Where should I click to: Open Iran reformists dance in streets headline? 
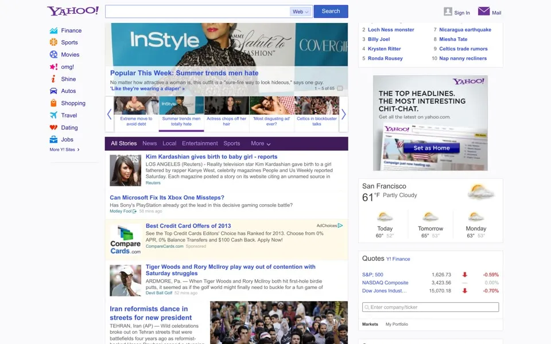click(151, 313)
